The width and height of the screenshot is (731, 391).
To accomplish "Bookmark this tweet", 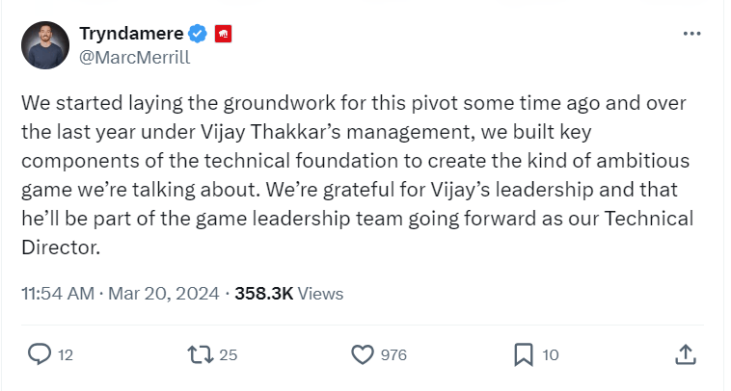I will (524, 354).
